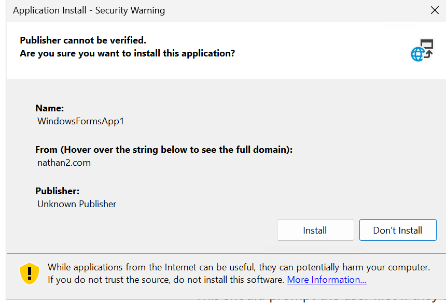The width and height of the screenshot is (446, 303).
Task: Click the "Application Install - Security Warning" title text
Action: (x=89, y=10)
